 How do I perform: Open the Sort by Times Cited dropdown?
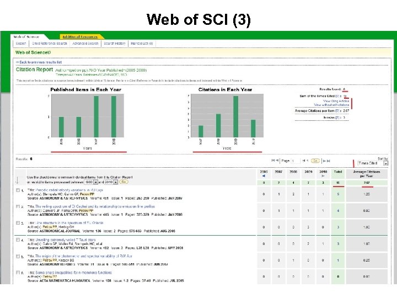click(373, 163)
